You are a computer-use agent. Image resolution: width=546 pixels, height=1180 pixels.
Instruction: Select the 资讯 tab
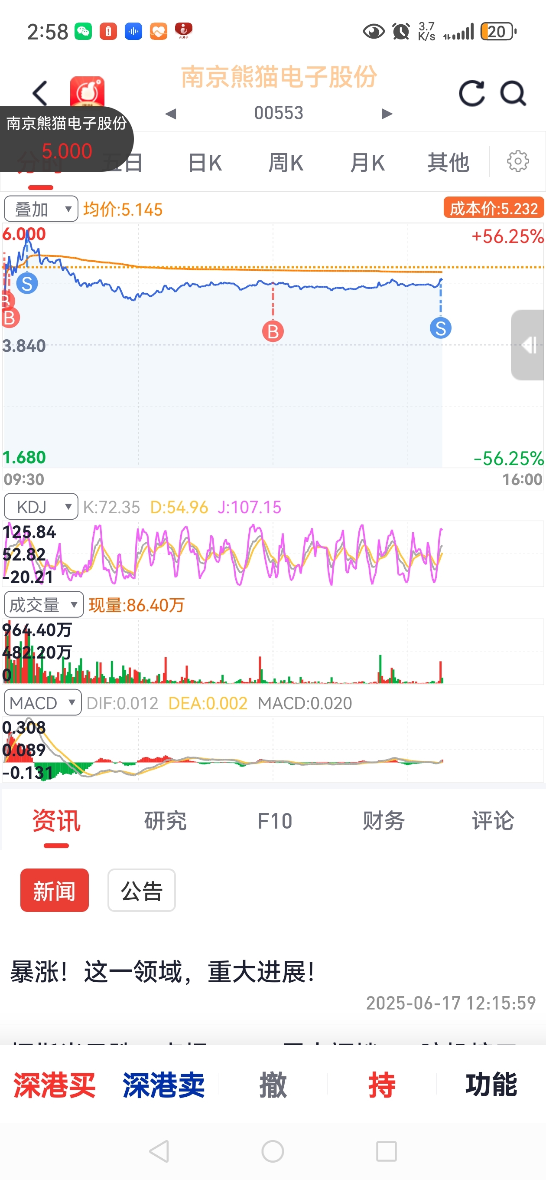tap(56, 820)
